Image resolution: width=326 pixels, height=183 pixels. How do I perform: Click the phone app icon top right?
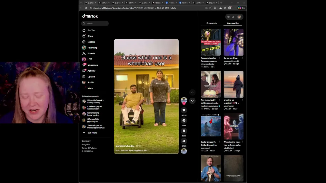point(233,17)
